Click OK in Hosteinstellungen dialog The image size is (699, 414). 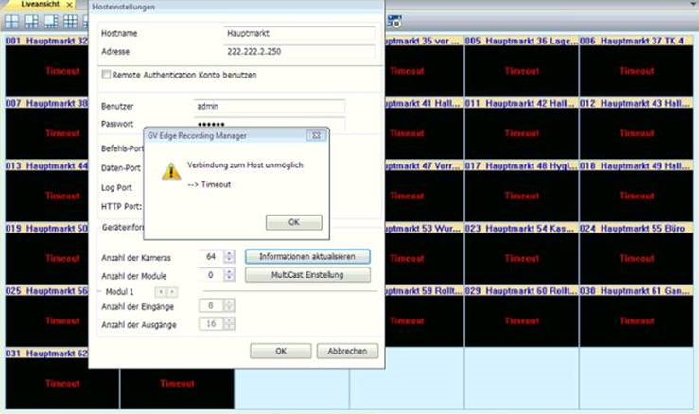(280, 352)
